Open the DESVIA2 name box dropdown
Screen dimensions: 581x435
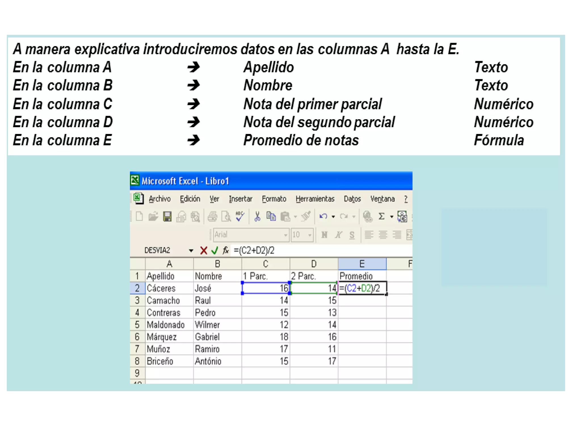(x=191, y=251)
